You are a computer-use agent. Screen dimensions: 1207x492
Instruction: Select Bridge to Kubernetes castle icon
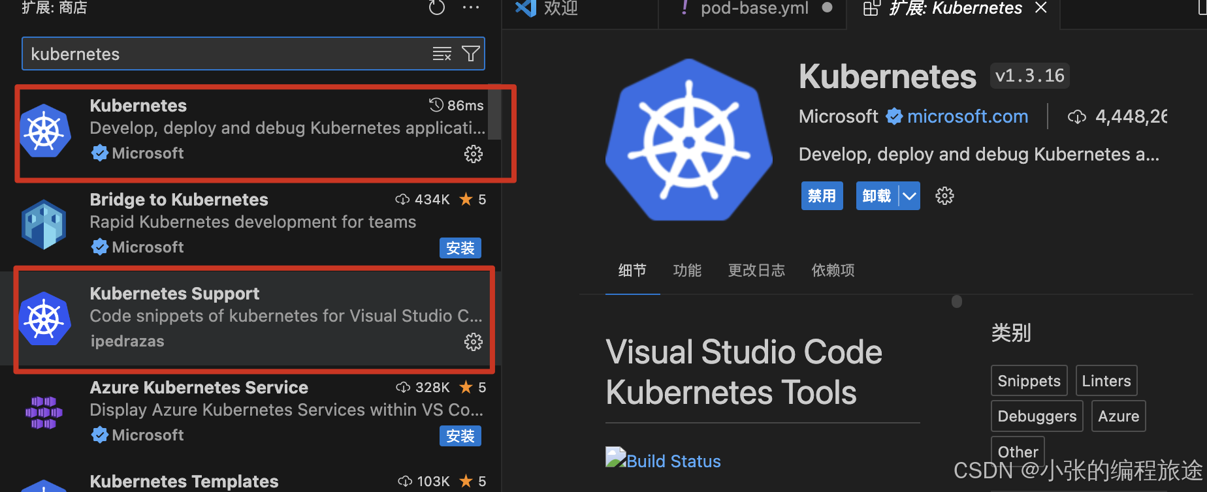point(44,224)
